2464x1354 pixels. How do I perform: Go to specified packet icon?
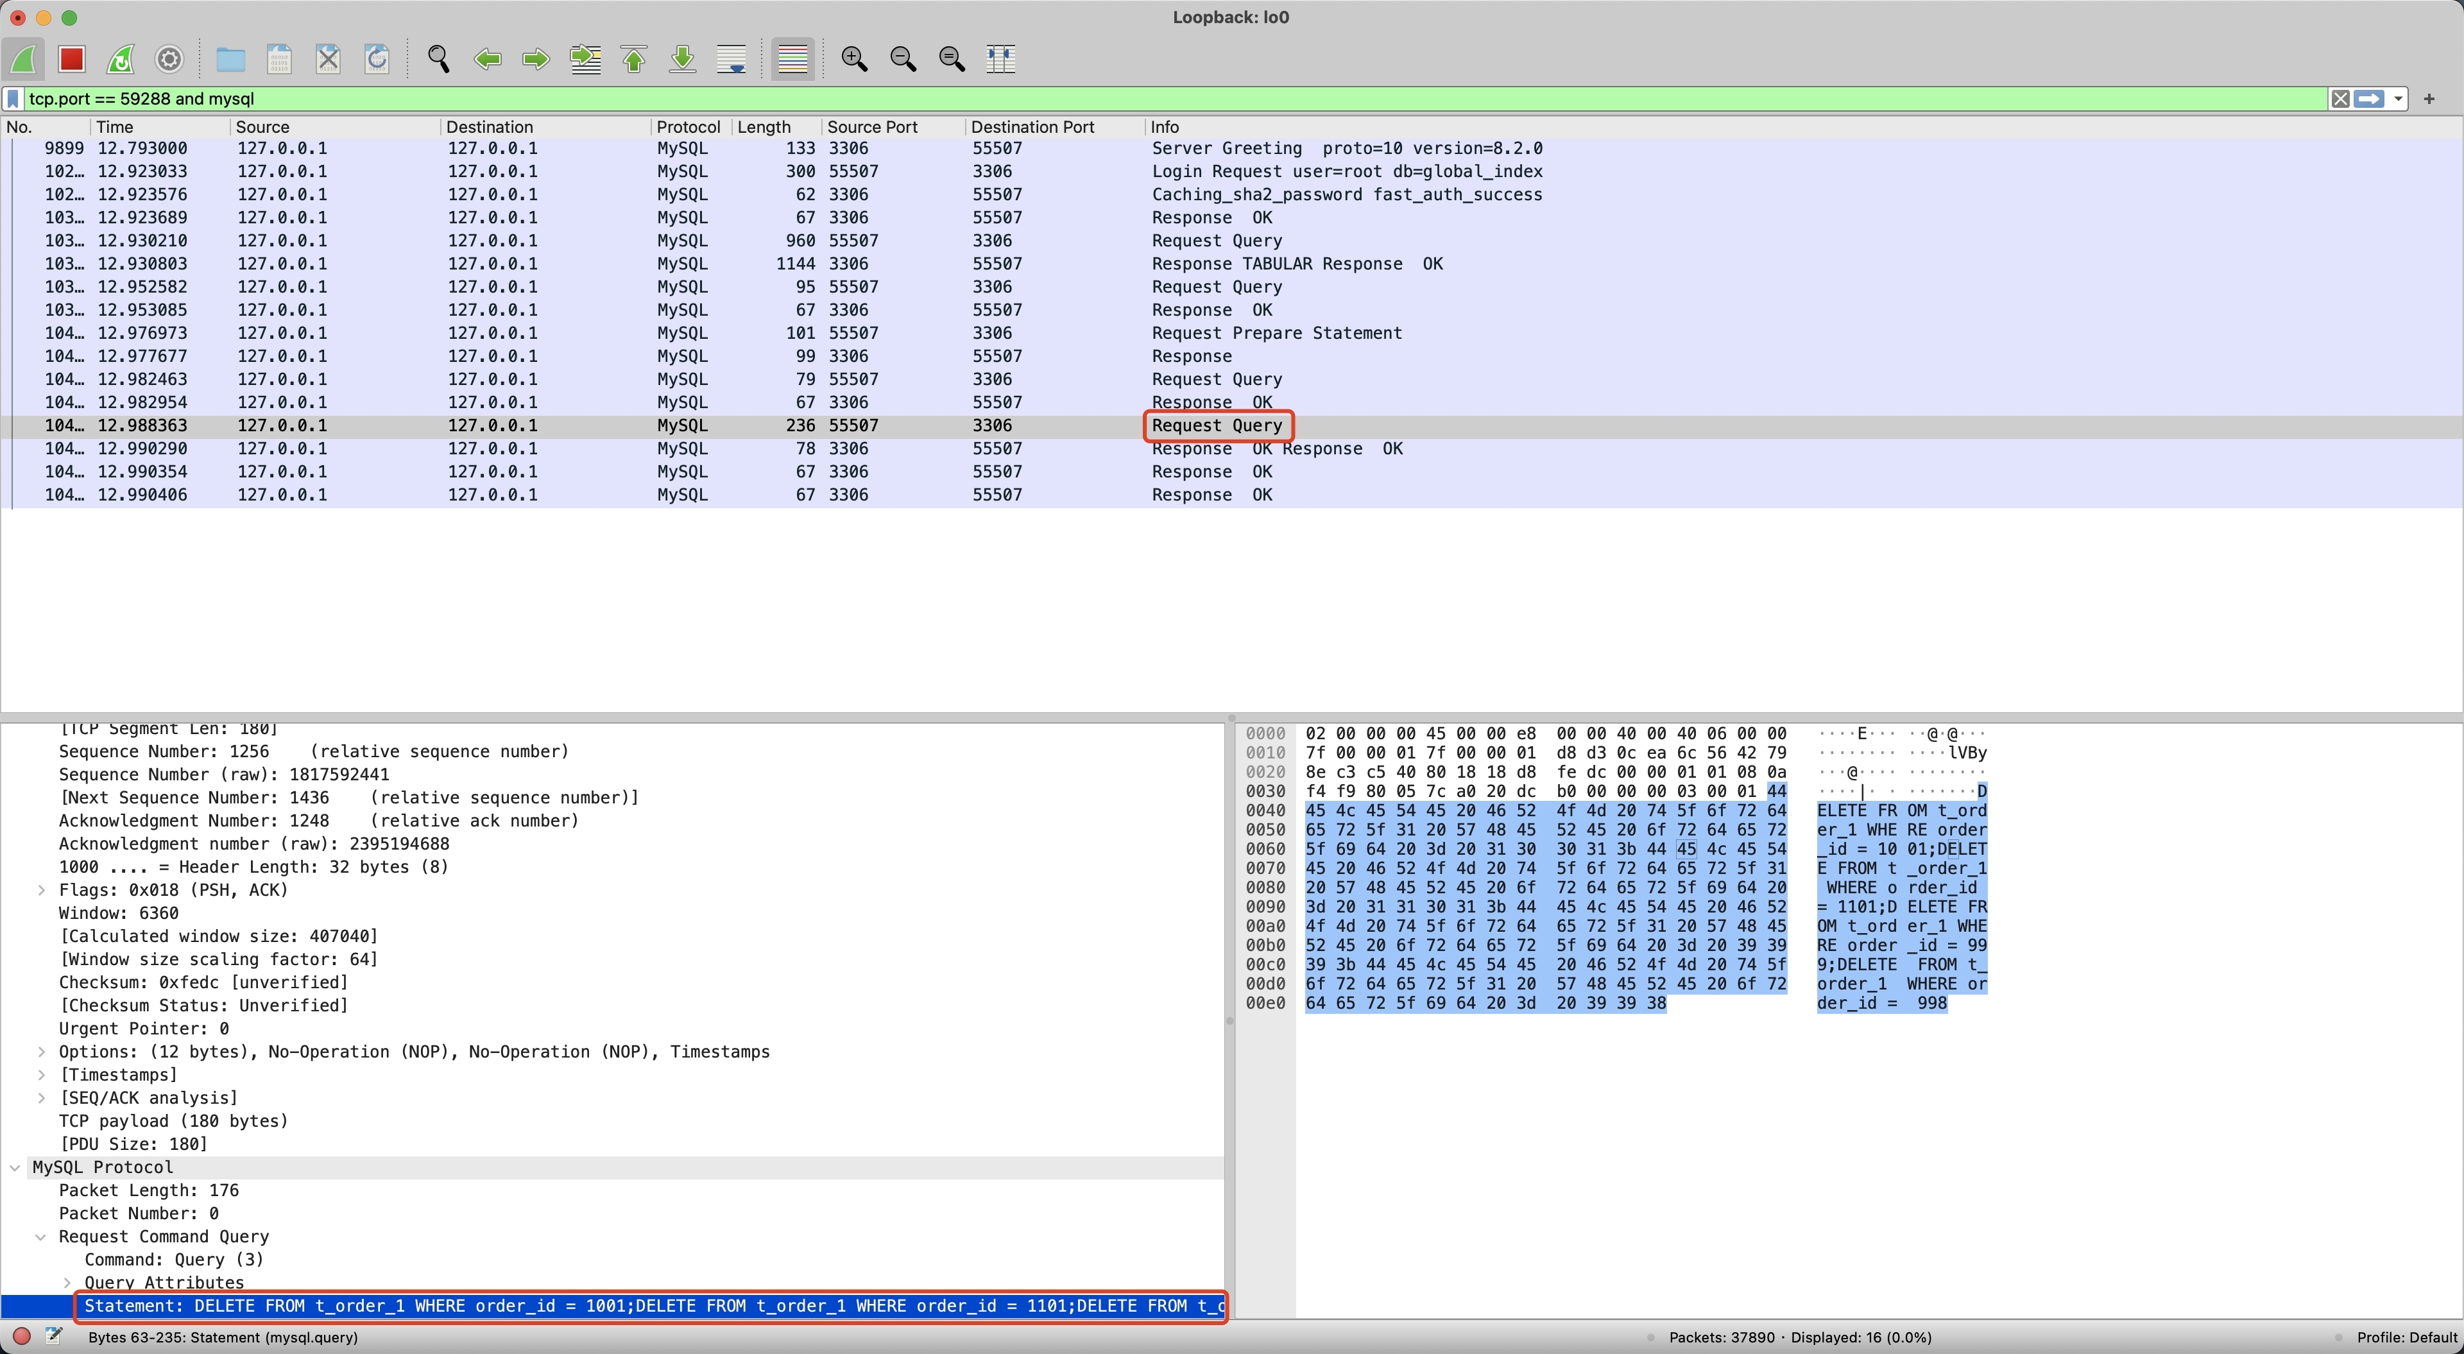click(x=585, y=59)
